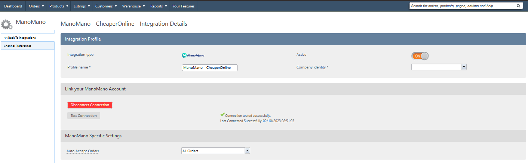Click the Integration Details page title
The image size is (528, 163).
click(124, 24)
